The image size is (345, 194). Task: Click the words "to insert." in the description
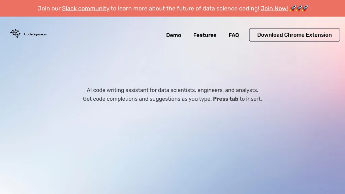pos(251,99)
